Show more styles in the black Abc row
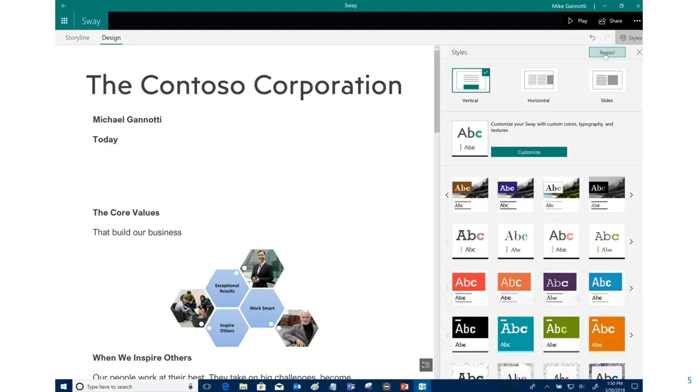698x392 pixels. point(631,335)
